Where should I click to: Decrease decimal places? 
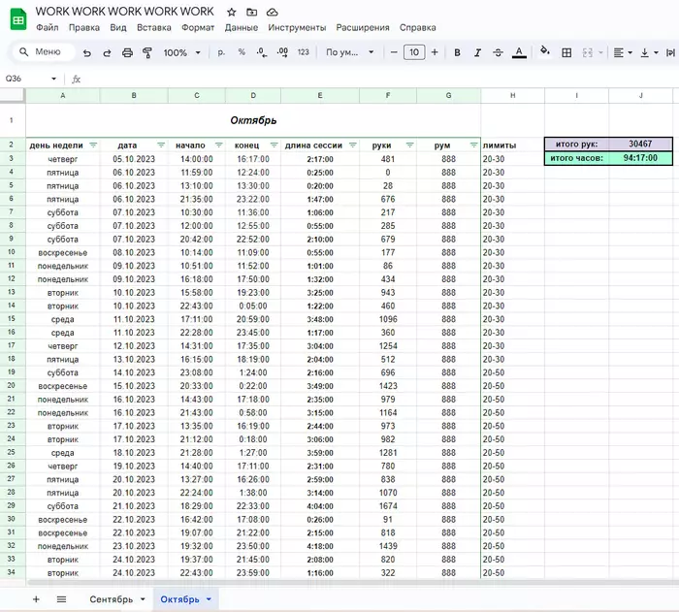262,52
